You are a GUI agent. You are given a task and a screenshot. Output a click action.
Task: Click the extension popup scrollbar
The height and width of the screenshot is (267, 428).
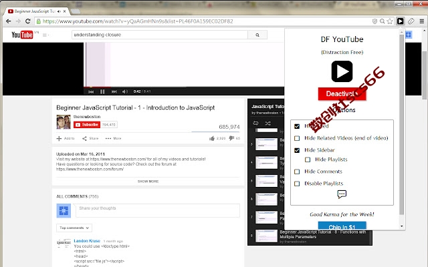point(401,124)
